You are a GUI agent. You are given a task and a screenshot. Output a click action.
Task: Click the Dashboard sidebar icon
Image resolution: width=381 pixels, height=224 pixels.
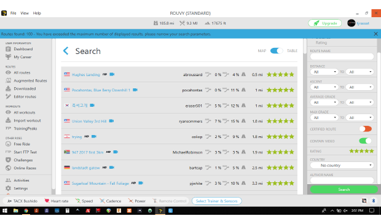(8, 48)
